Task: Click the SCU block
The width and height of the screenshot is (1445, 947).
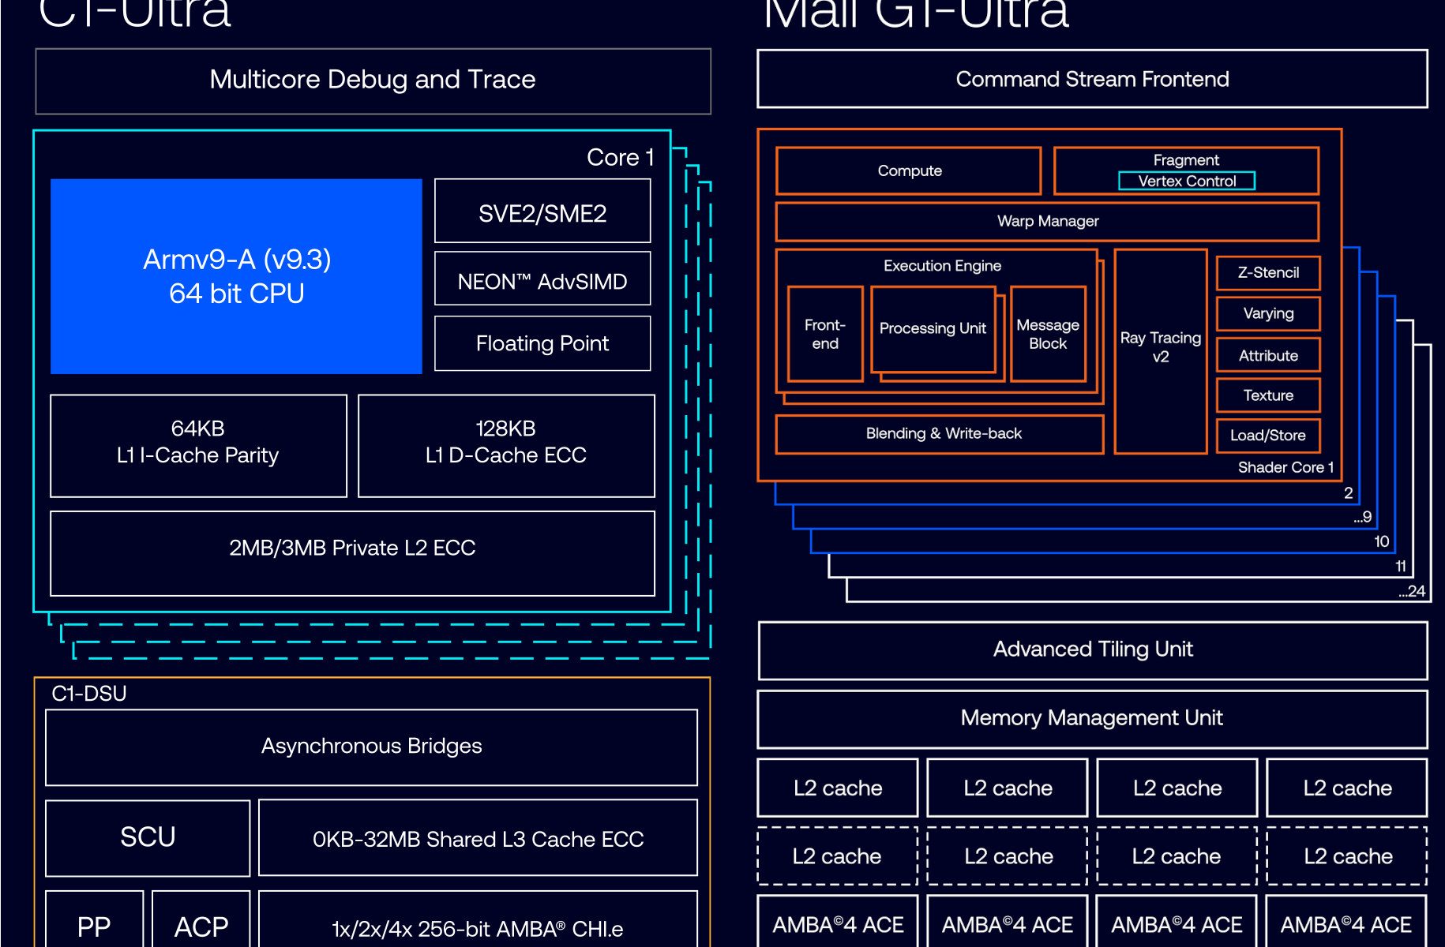Action: pos(148,837)
